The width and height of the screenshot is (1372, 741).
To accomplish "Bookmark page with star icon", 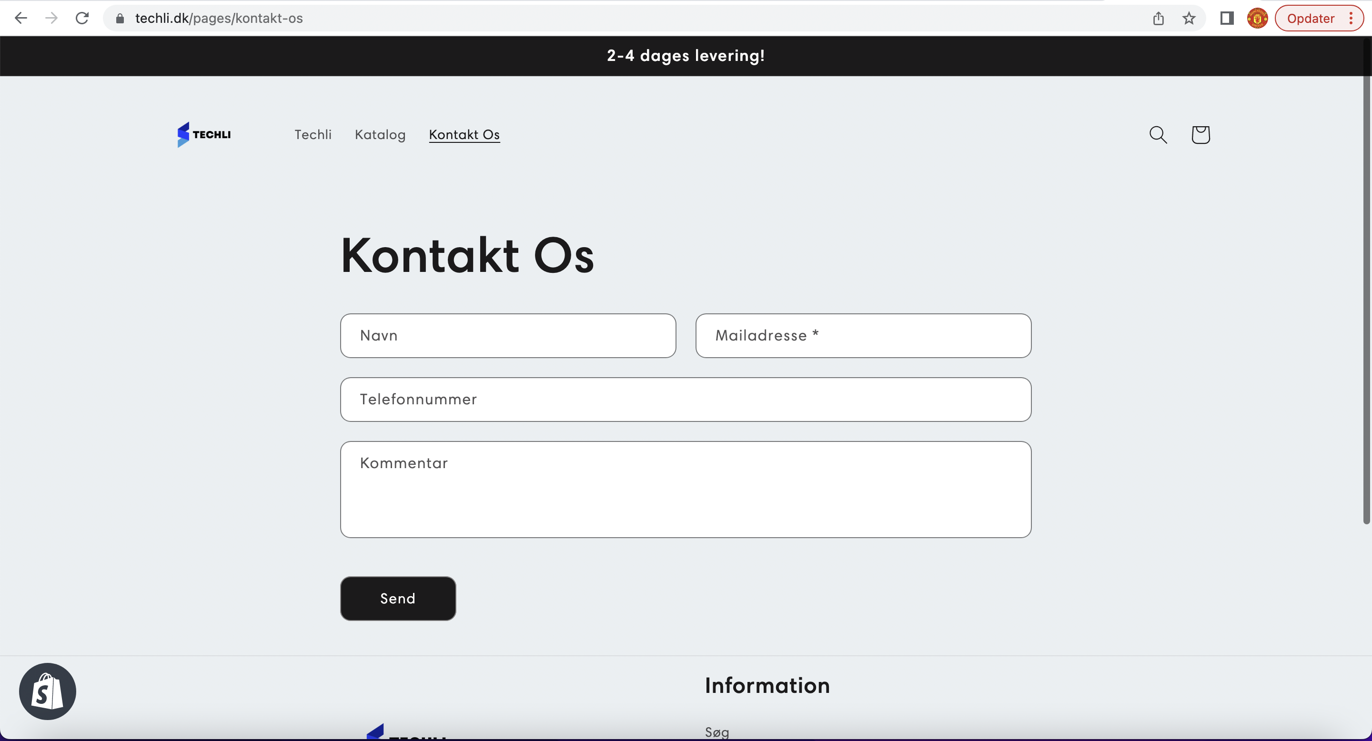I will (1189, 18).
